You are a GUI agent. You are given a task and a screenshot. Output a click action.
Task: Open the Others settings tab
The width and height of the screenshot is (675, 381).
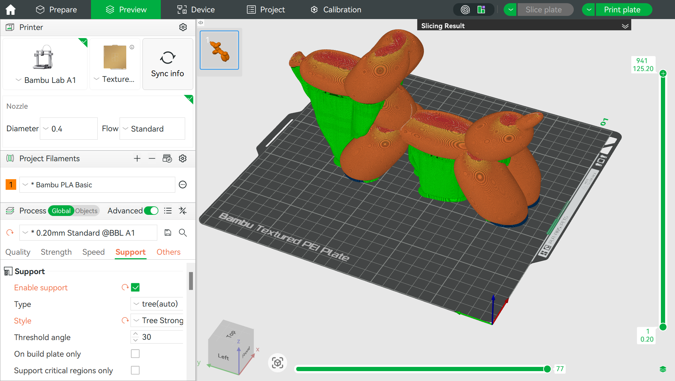(169, 252)
